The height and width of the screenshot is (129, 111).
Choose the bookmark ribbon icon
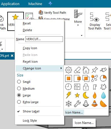95,87
